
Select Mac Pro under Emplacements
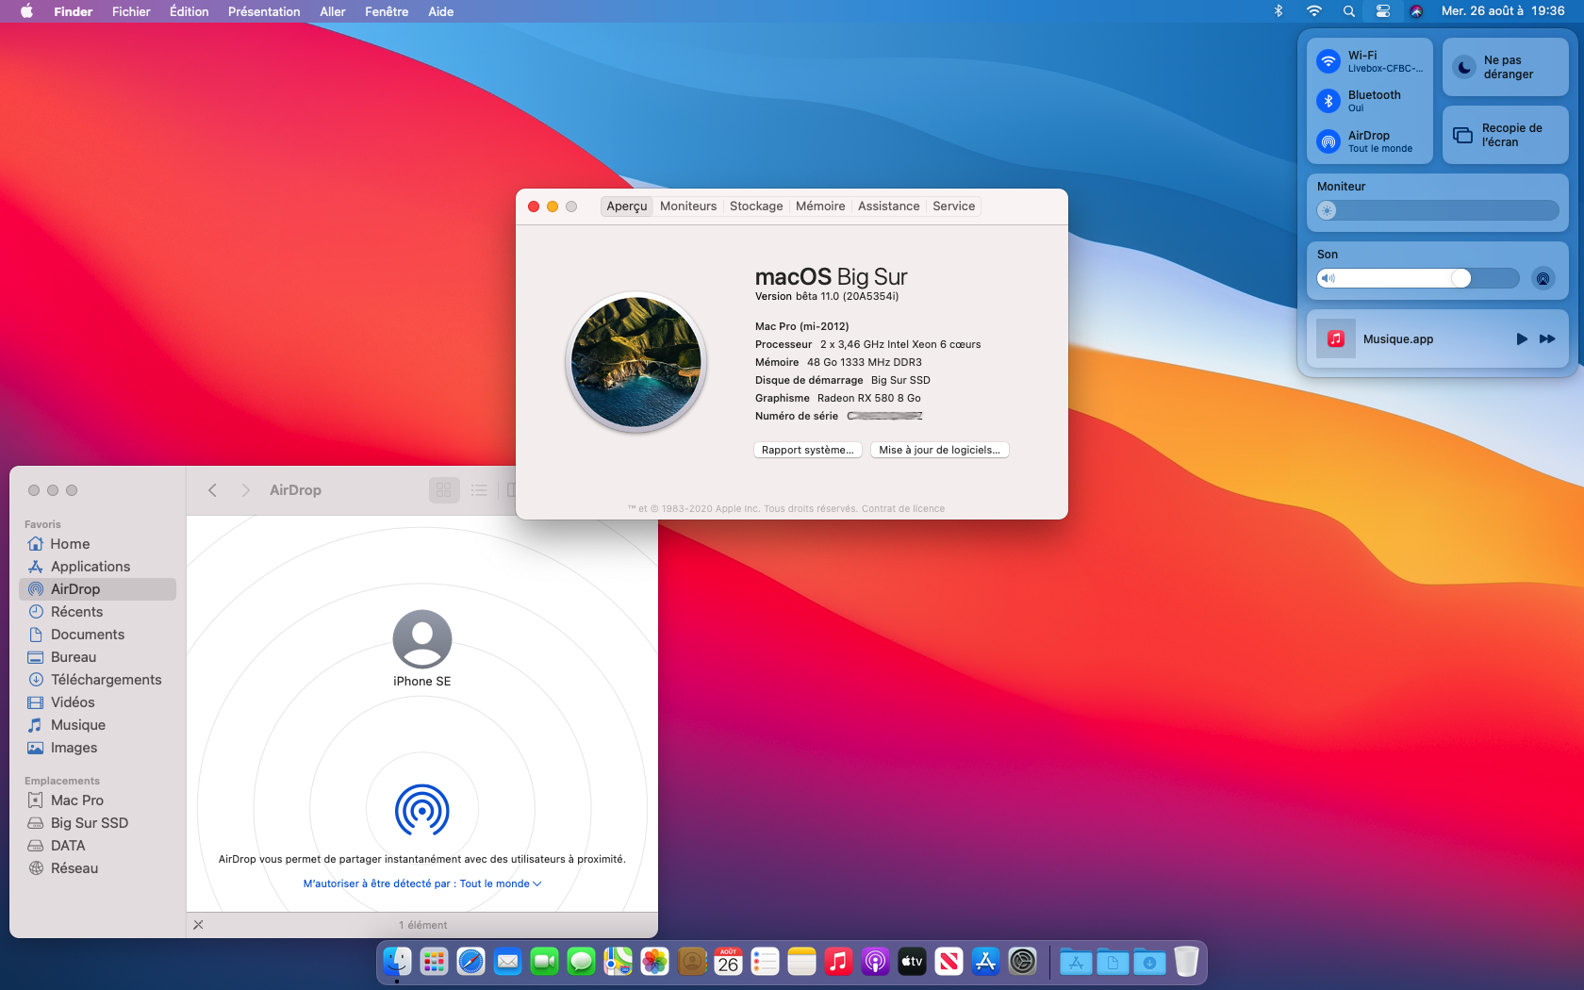point(97,800)
